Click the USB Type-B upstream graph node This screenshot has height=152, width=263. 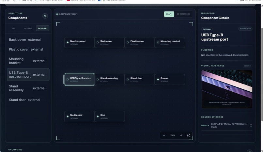point(79,80)
